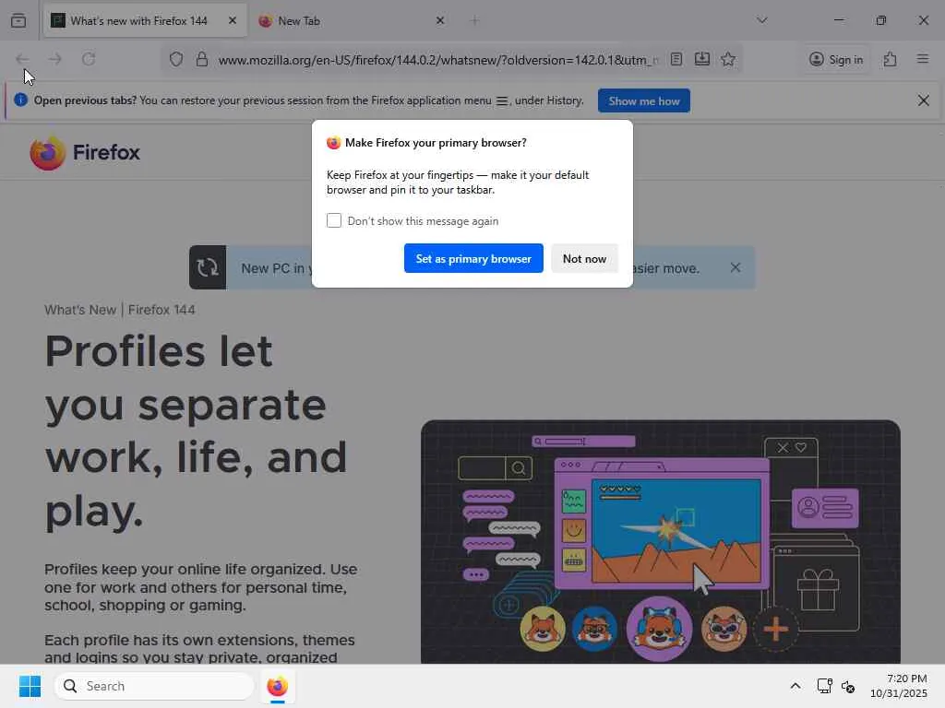Sign in to Firefox account
The width and height of the screenshot is (945, 708).
pyautogui.click(x=836, y=59)
